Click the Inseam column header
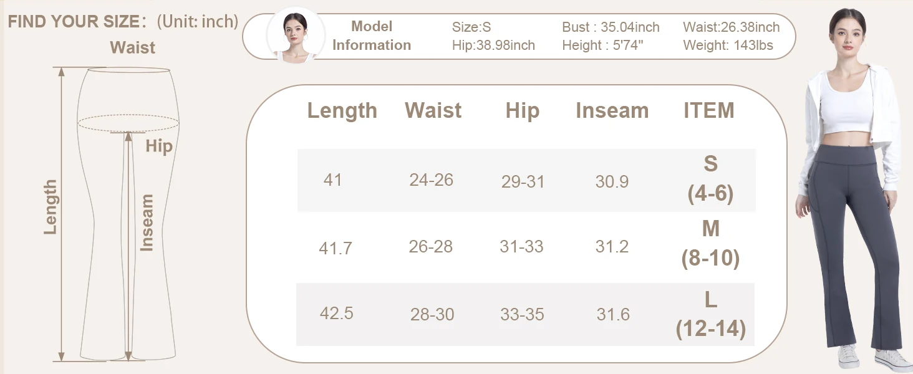The width and height of the screenshot is (913, 374). coord(612,111)
